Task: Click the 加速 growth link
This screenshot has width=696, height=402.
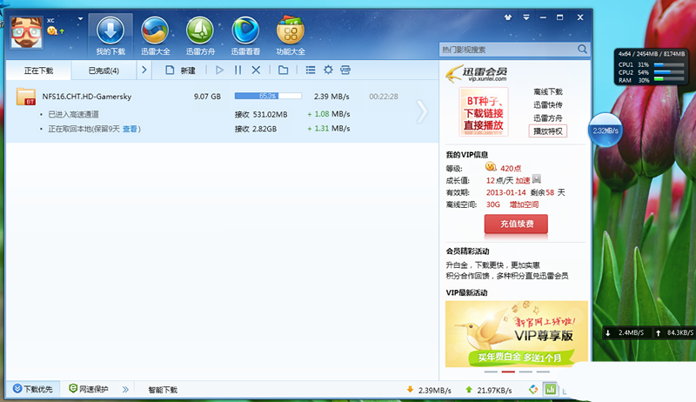Action: (523, 181)
